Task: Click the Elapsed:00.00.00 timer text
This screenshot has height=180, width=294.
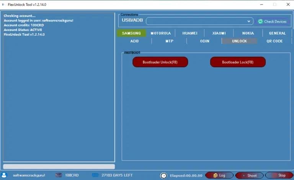Action: tap(186, 175)
